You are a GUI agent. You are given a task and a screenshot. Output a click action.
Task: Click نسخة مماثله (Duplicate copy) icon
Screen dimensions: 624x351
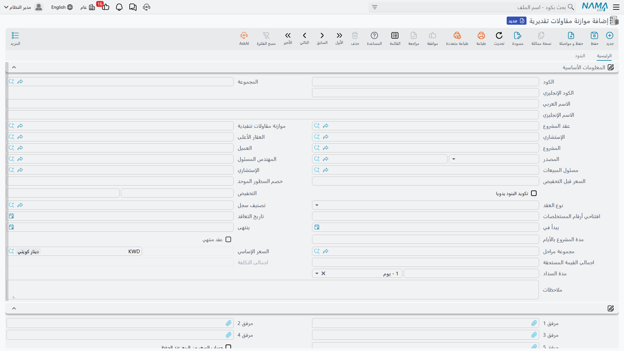(x=541, y=35)
